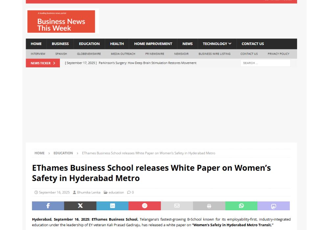Click the Home breadcrumb link
This screenshot has height=230, width=329.
39,153
